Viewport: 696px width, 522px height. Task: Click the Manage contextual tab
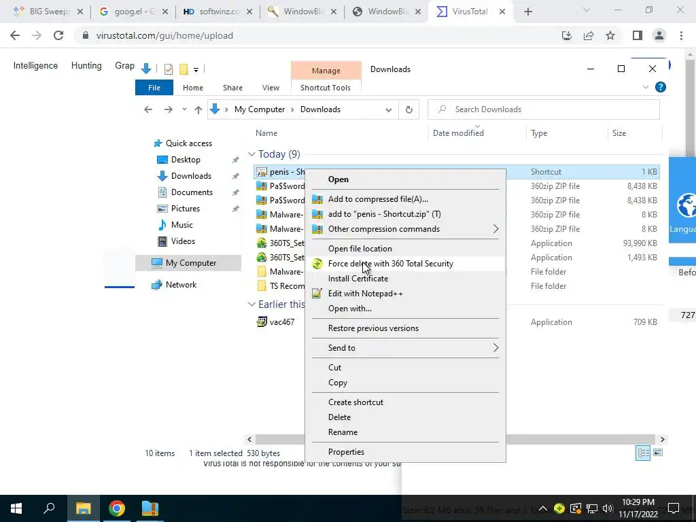click(326, 71)
